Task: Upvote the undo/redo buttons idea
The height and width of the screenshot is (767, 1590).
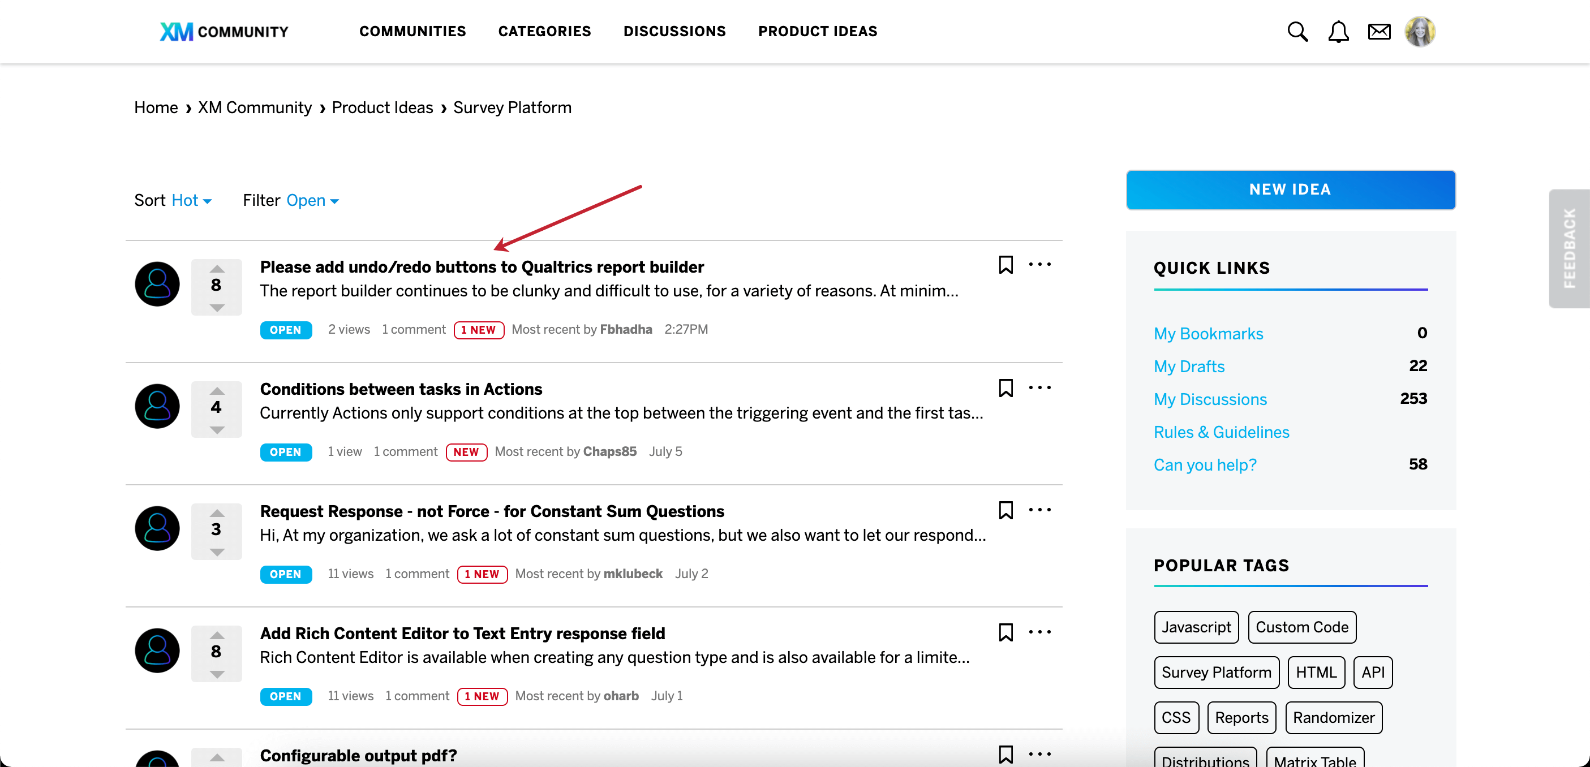Action: [217, 269]
